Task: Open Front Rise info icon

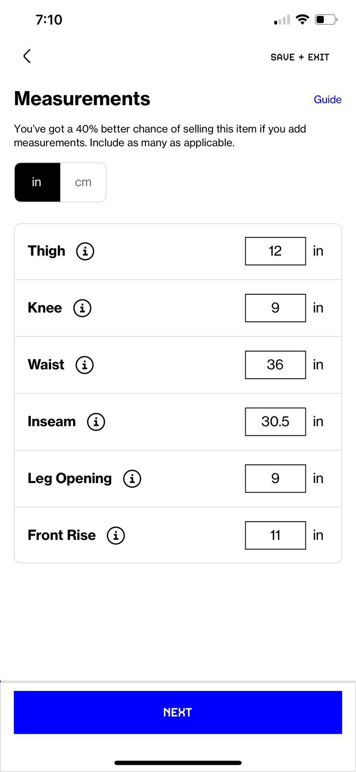Action: pos(116,536)
